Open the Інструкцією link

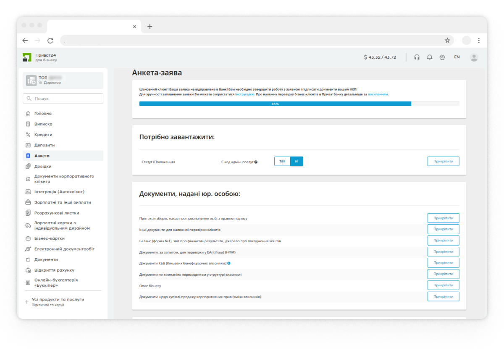[244, 94]
